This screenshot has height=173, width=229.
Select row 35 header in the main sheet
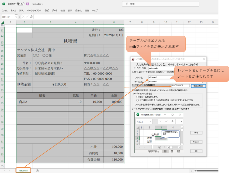(x=2, y=166)
